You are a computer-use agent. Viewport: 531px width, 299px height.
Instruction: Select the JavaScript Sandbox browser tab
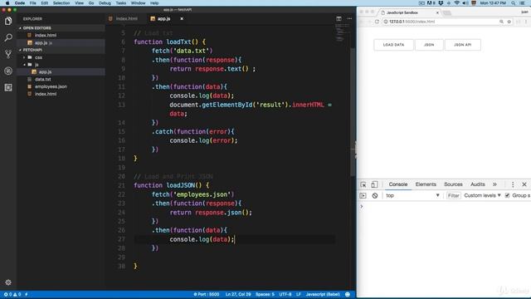tap(409, 12)
